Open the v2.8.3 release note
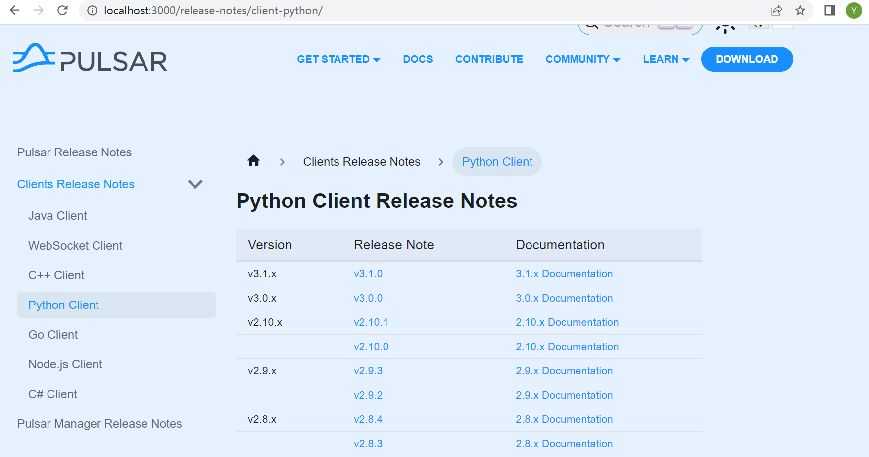The height and width of the screenshot is (457, 869). click(368, 444)
